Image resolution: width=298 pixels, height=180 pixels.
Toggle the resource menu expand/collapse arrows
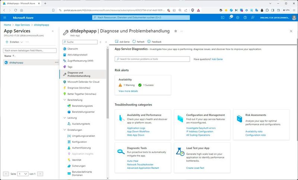coord(101,42)
